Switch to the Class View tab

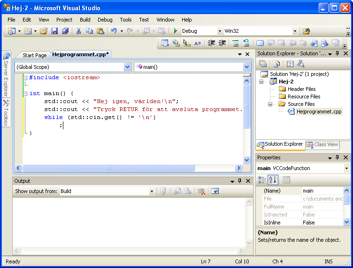(322, 144)
